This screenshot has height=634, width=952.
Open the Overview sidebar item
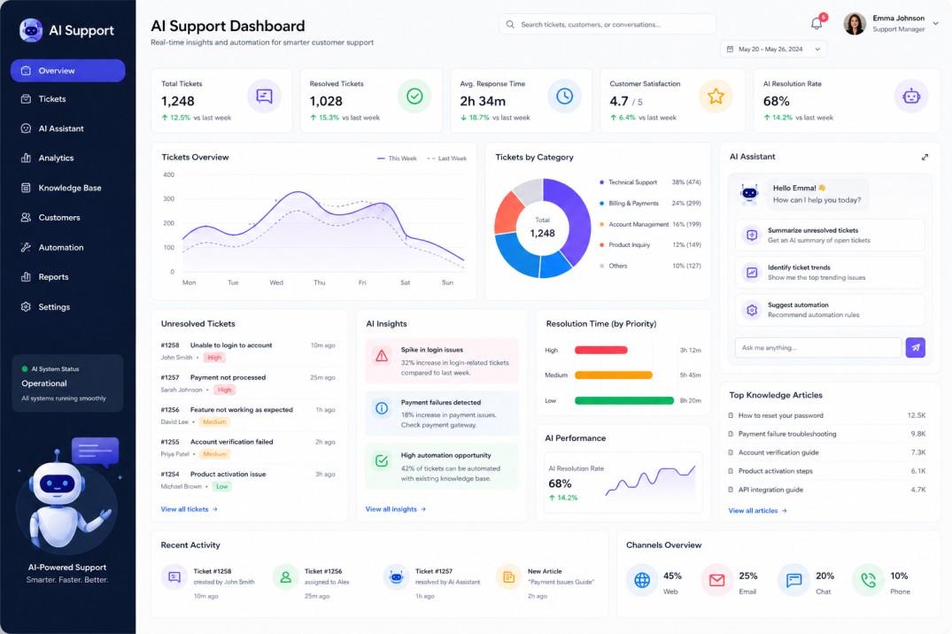tap(68, 71)
